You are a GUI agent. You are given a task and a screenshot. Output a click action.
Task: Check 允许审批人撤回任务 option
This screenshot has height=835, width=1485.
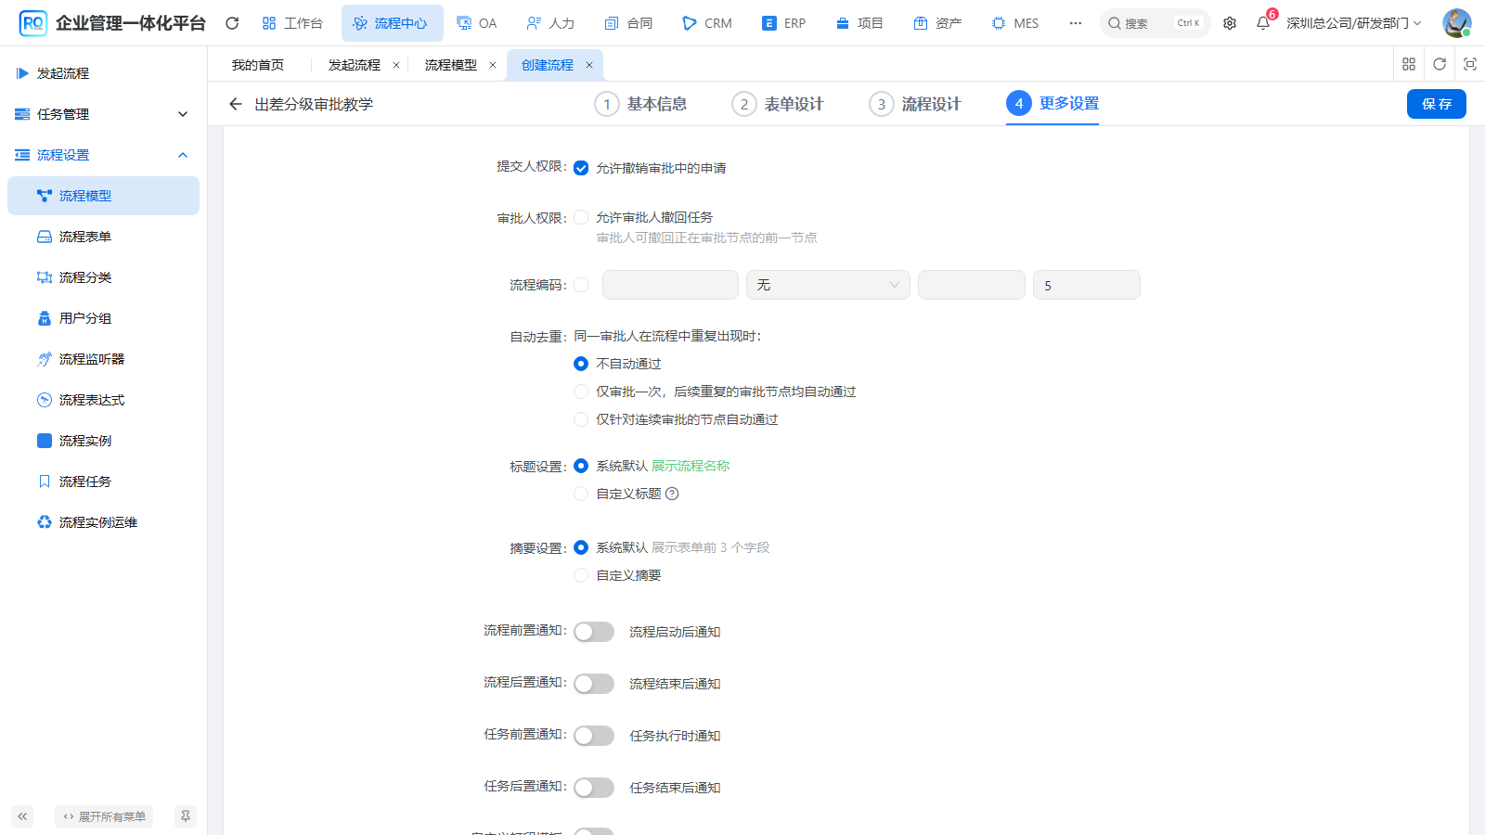click(581, 217)
